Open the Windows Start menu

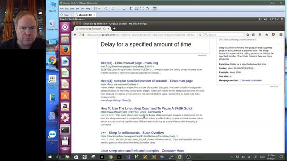click(x=50, y=157)
